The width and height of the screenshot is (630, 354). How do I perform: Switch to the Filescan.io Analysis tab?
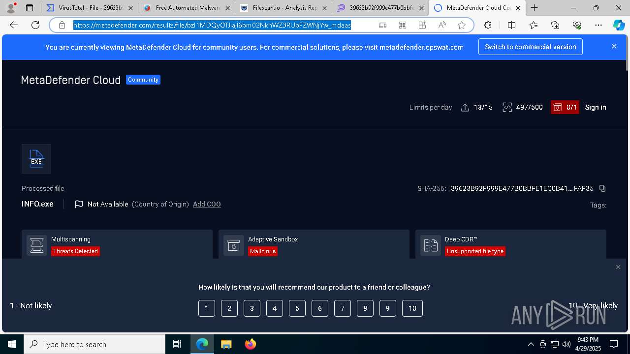tap(283, 8)
